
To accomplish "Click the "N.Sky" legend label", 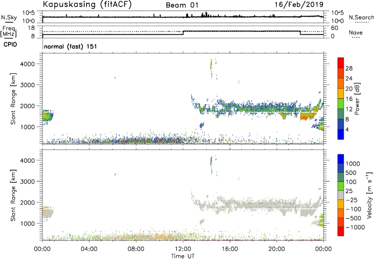I will pyautogui.click(x=9, y=17).
